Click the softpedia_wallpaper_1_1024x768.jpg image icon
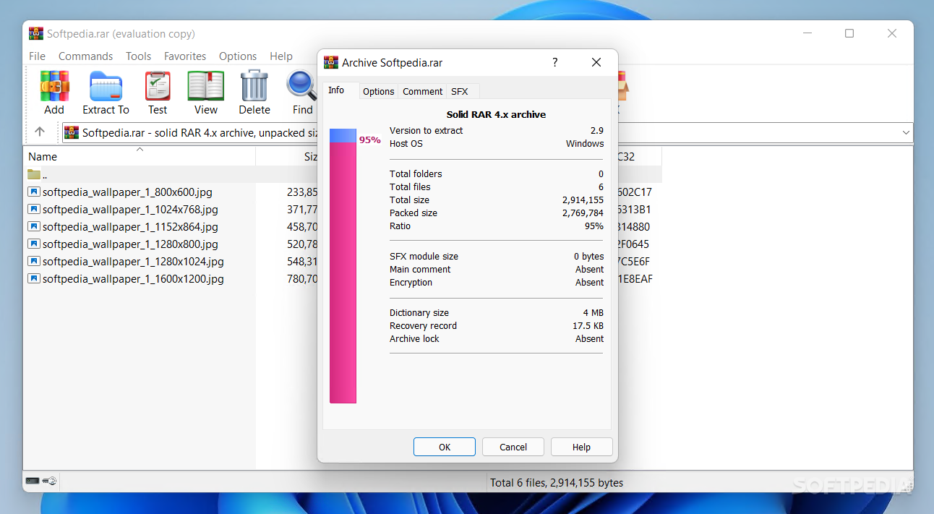 (x=34, y=209)
